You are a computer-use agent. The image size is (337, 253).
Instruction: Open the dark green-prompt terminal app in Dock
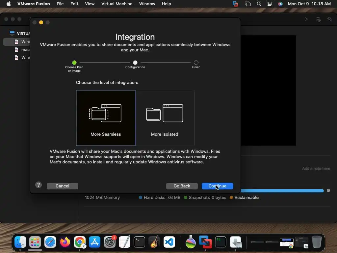tap(220, 242)
